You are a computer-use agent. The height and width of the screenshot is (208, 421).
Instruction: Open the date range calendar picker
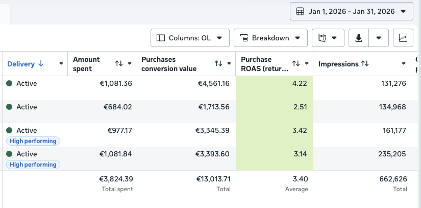pos(351,11)
